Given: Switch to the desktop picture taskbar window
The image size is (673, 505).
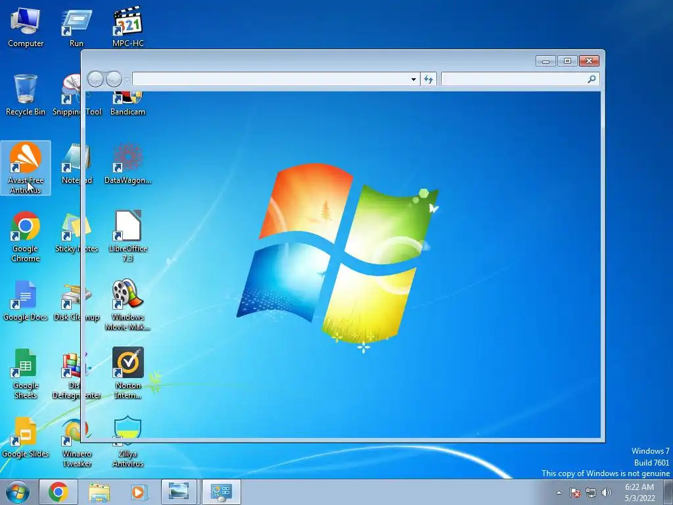Looking at the screenshot, I should tap(179, 492).
